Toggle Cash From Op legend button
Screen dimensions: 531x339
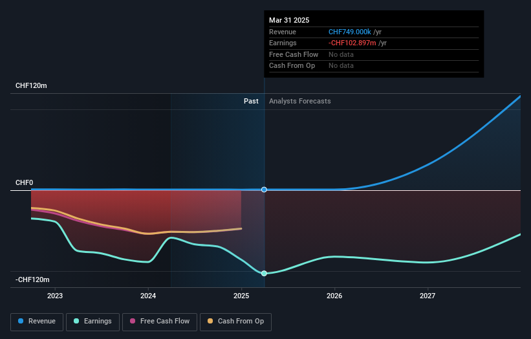pos(235,322)
